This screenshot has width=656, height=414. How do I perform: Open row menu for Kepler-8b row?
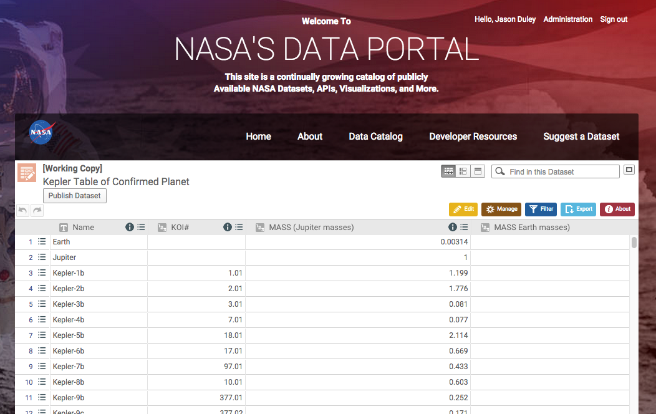pos(42,382)
